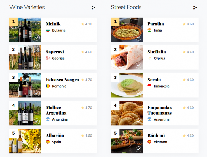Image resolution: width=207 pixels, height=157 pixels.
Task: Click the Spain flag icon under Albariño
Action: pos(48,142)
